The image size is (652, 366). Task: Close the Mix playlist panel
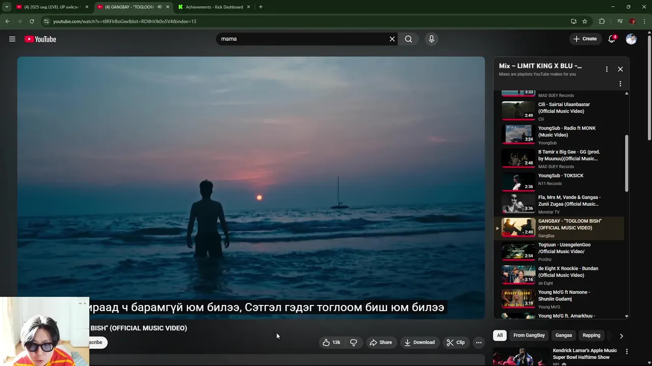tap(620, 69)
